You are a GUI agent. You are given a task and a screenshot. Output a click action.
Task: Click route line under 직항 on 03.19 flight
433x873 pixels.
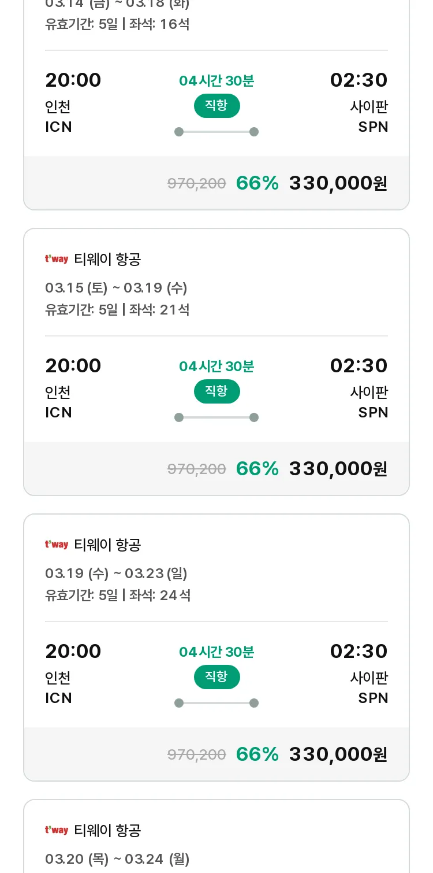216,703
